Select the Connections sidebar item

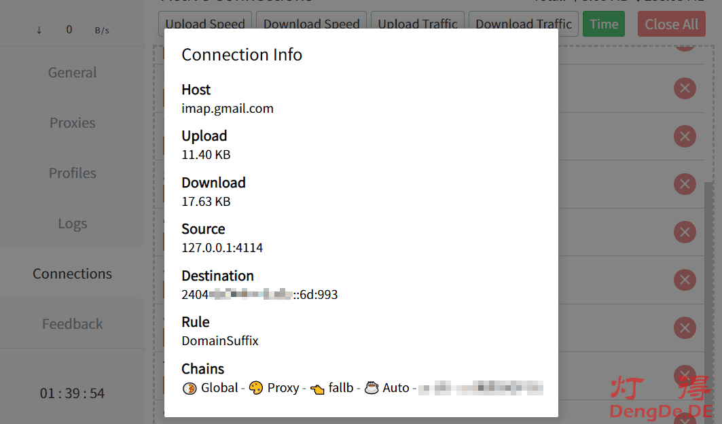[72, 274]
